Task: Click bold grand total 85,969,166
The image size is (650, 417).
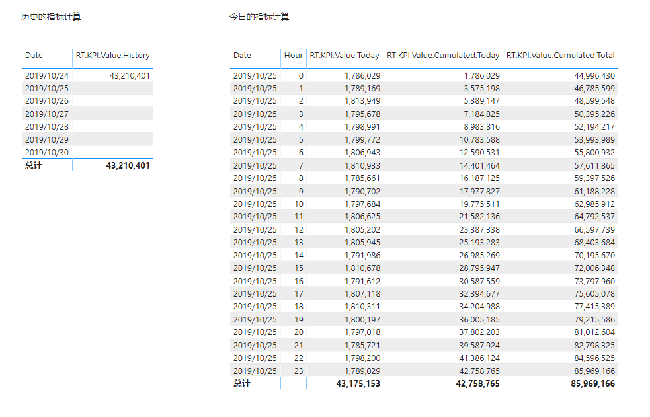Action: coord(592,383)
